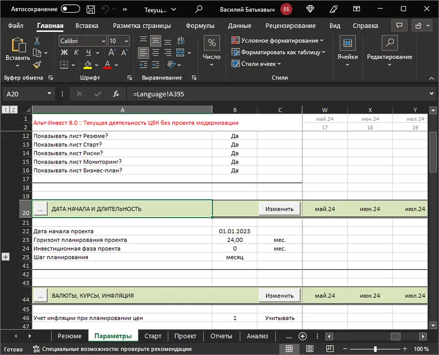Expand row group with plus button
The height and width of the screenshot is (355, 439).
coord(5,257)
